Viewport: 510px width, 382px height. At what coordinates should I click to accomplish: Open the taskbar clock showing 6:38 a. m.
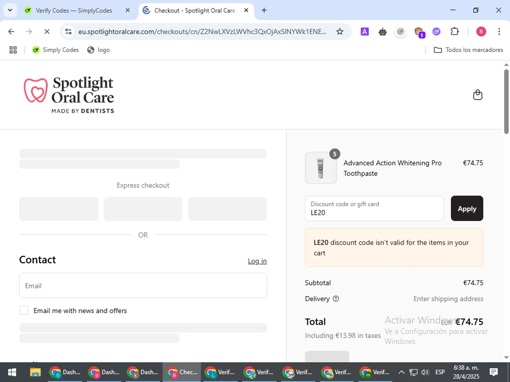click(466, 372)
